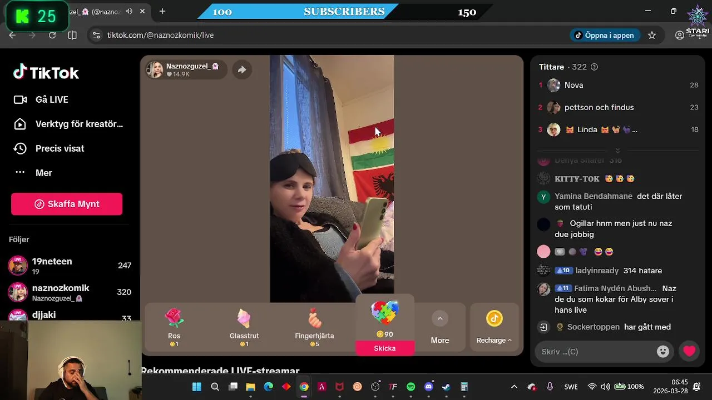This screenshot has height=400, width=712.
Task: Open Wi-Fi network settings
Action: (592, 387)
